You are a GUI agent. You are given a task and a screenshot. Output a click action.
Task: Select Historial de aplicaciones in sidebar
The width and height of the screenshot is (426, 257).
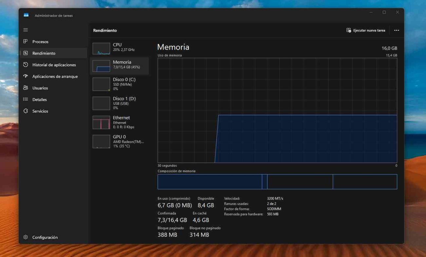tap(54, 65)
